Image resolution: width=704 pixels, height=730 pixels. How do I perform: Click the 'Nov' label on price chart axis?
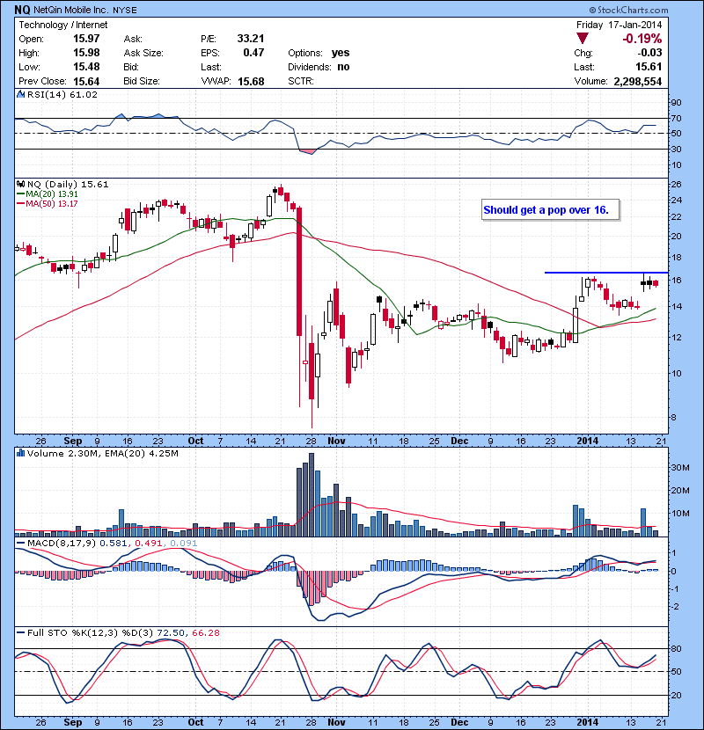(x=336, y=441)
